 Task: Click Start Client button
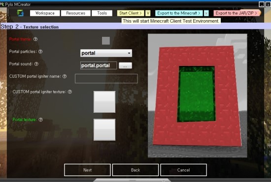131,13
